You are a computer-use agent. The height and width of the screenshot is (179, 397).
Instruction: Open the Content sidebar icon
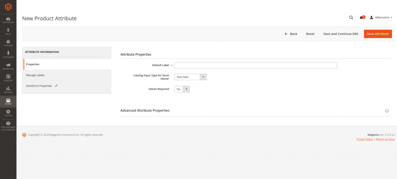8,78
